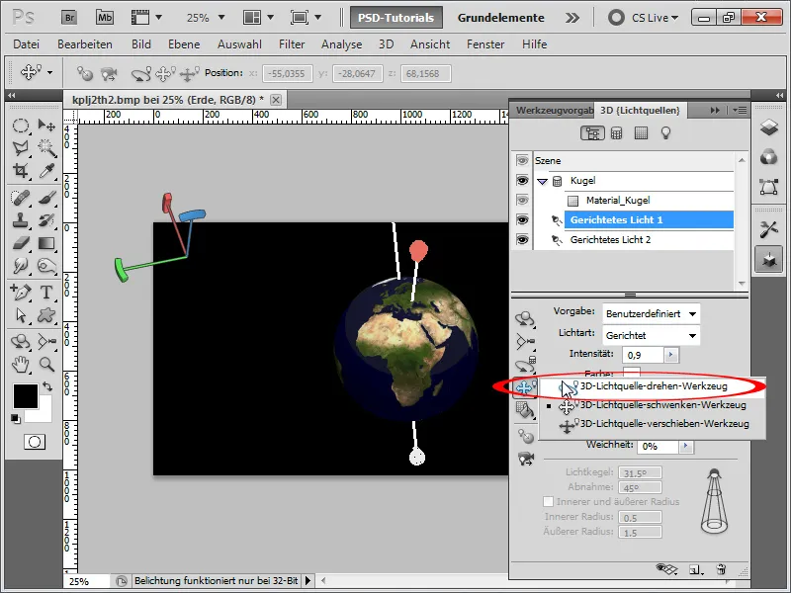Activate the Type tool

(x=46, y=292)
